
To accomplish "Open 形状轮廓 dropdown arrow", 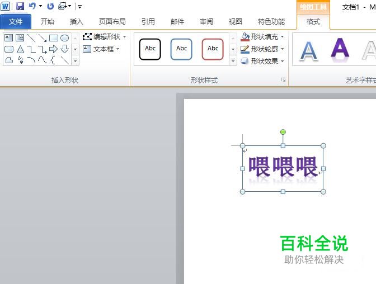I will pos(282,49).
